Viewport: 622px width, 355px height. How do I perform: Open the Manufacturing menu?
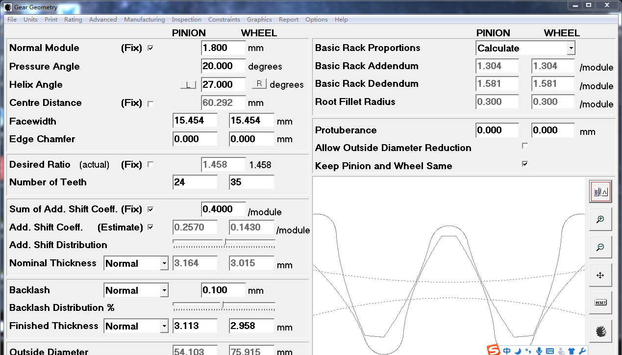point(144,20)
